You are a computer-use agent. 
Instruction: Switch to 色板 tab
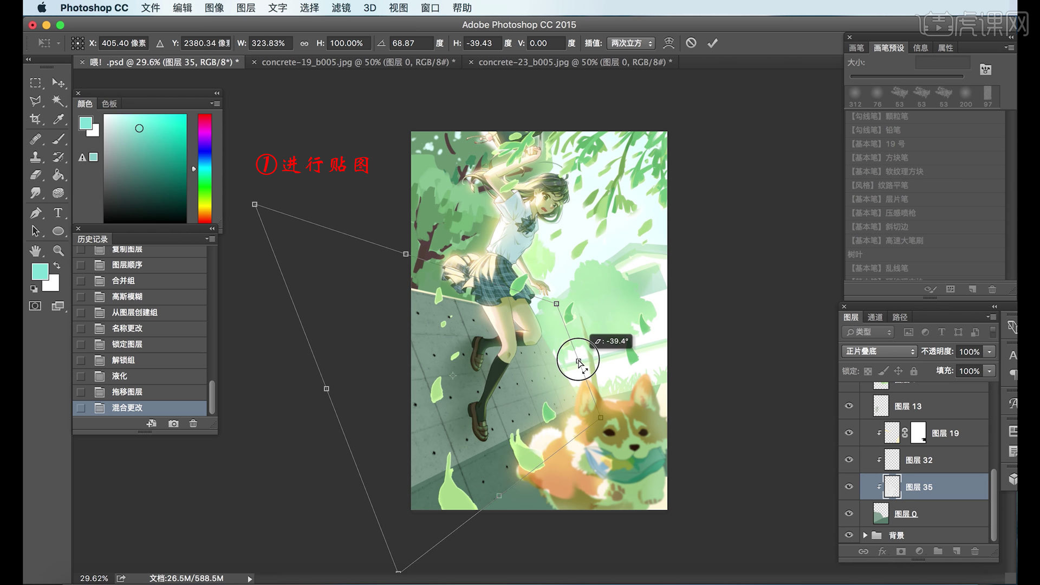[x=109, y=103]
